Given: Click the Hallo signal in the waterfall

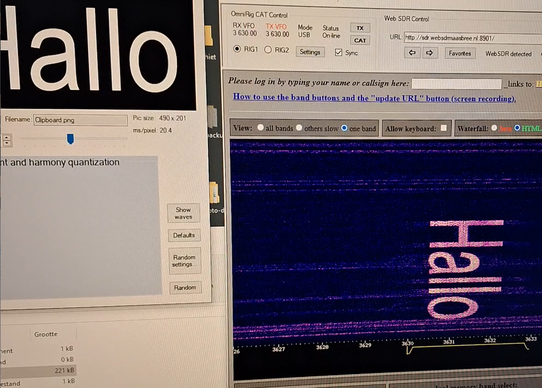Looking at the screenshot, I should tap(465, 270).
